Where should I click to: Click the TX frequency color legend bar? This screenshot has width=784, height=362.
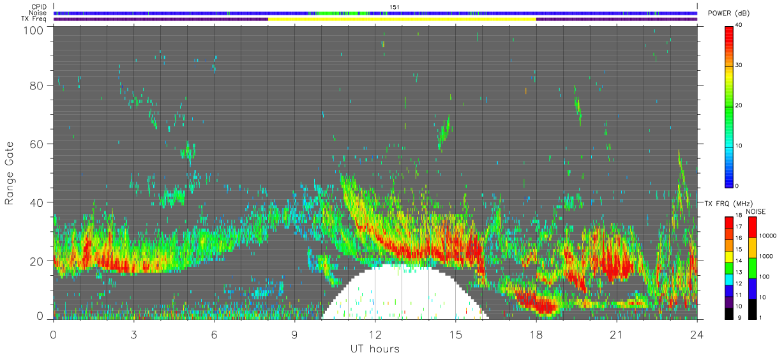click(x=729, y=268)
